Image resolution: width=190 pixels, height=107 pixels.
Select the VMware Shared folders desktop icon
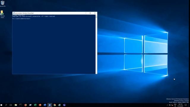click(2, 14)
